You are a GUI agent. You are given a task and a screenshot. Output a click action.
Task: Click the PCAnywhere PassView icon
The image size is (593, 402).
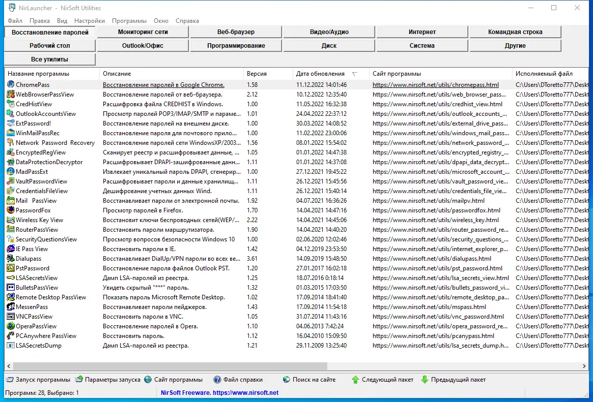click(x=11, y=336)
